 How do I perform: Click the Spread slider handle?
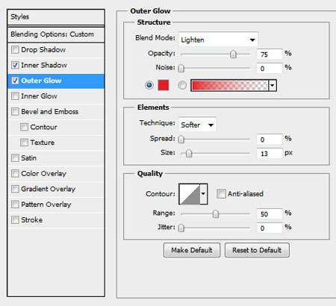coord(181,139)
